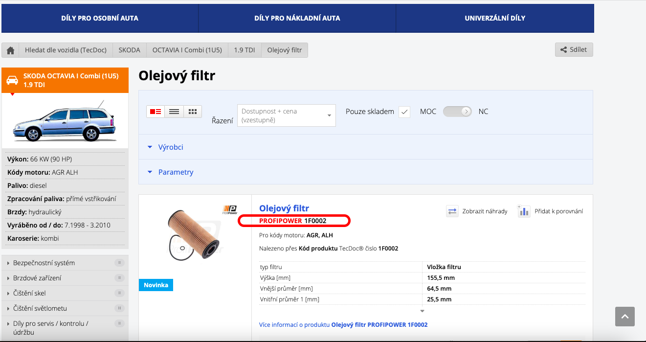646x342 pixels.
Task: Click the Novinka badge on the product
Action: 156,285
